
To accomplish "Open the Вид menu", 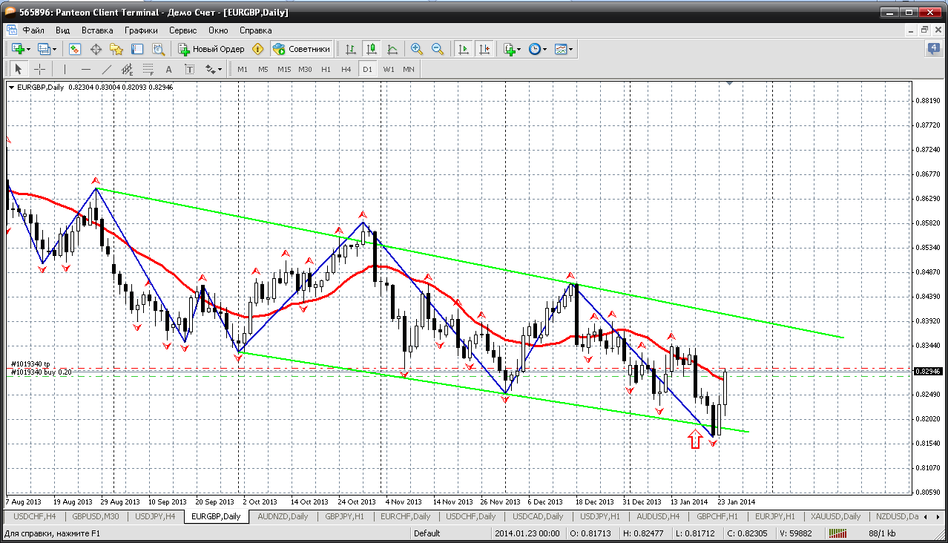I will 63,30.
